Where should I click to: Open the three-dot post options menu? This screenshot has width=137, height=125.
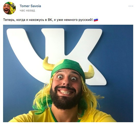131,6
